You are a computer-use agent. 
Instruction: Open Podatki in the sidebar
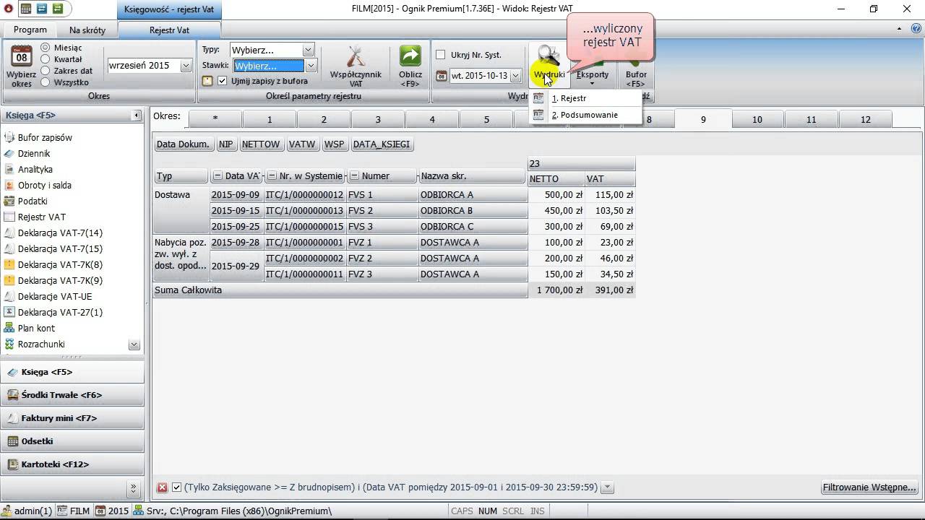tap(33, 201)
